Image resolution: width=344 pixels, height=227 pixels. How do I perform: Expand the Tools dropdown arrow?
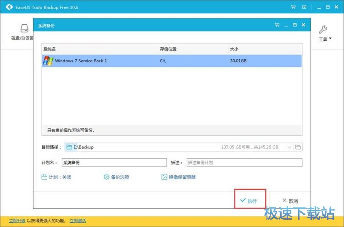coord(330,39)
